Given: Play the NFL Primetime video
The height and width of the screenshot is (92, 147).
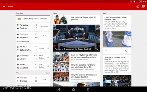Looking at the screenshot, I should pyautogui.click(x=76, y=38).
